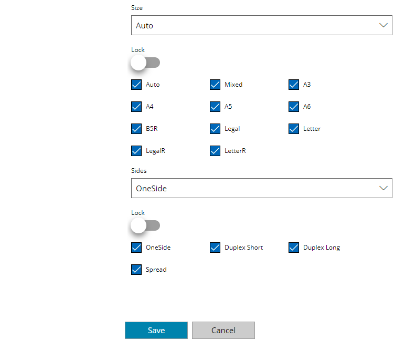The width and height of the screenshot is (405, 350).
Task: Open the Size dropdown showing Auto
Action: pyautogui.click(x=261, y=25)
